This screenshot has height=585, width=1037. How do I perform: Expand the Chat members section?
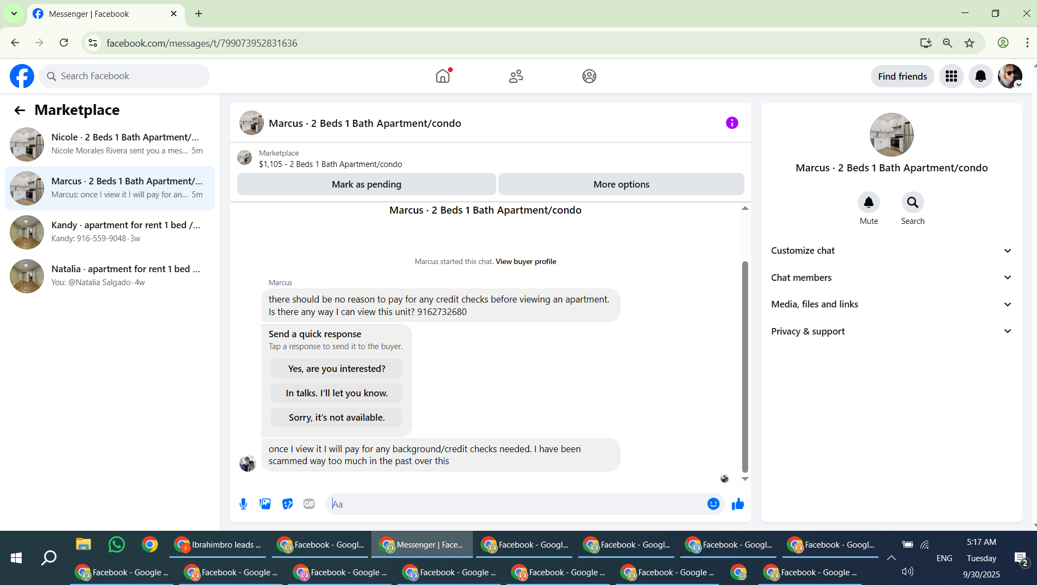(891, 278)
